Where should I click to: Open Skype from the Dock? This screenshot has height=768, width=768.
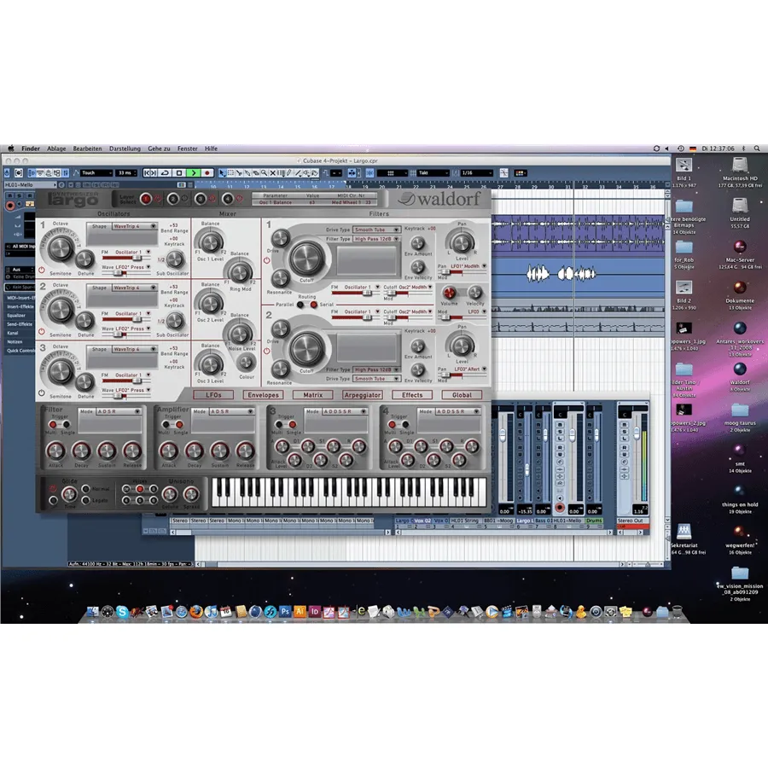(122, 611)
